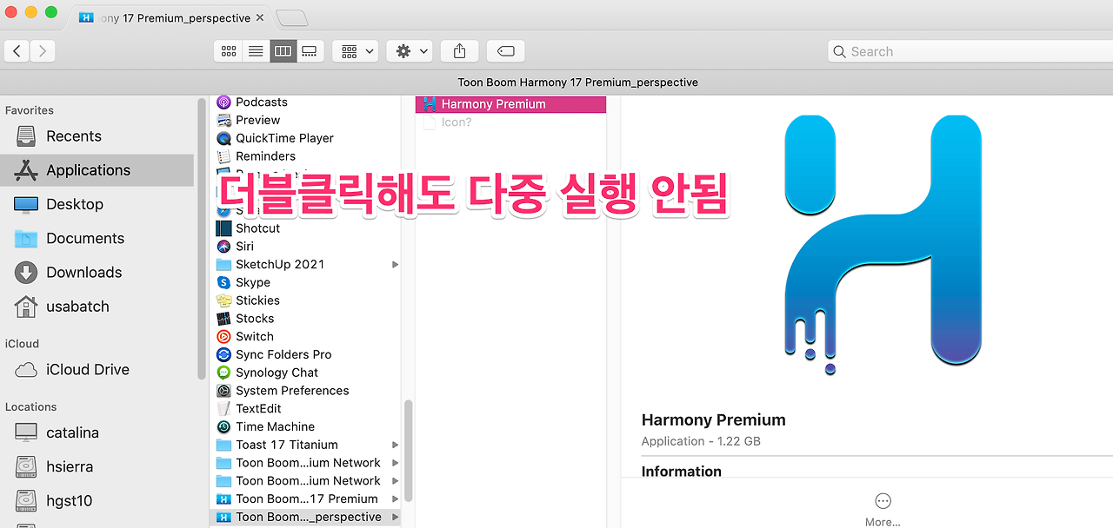Viewport: 1113px width, 528px height.
Task: Click the Edit Tags toolbar button
Action: (505, 51)
